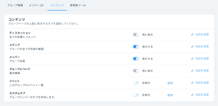Turn off the メディア display toggle
The height and width of the screenshot is (106, 218).
tap(136, 47)
